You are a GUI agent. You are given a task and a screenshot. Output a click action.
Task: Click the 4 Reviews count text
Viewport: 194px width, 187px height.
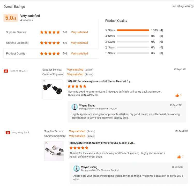27,20
